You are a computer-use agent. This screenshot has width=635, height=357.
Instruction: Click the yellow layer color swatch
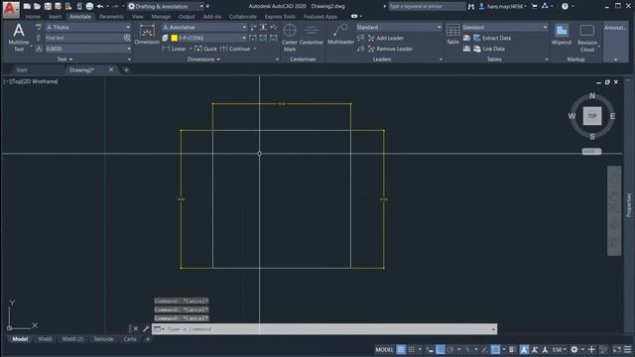175,38
